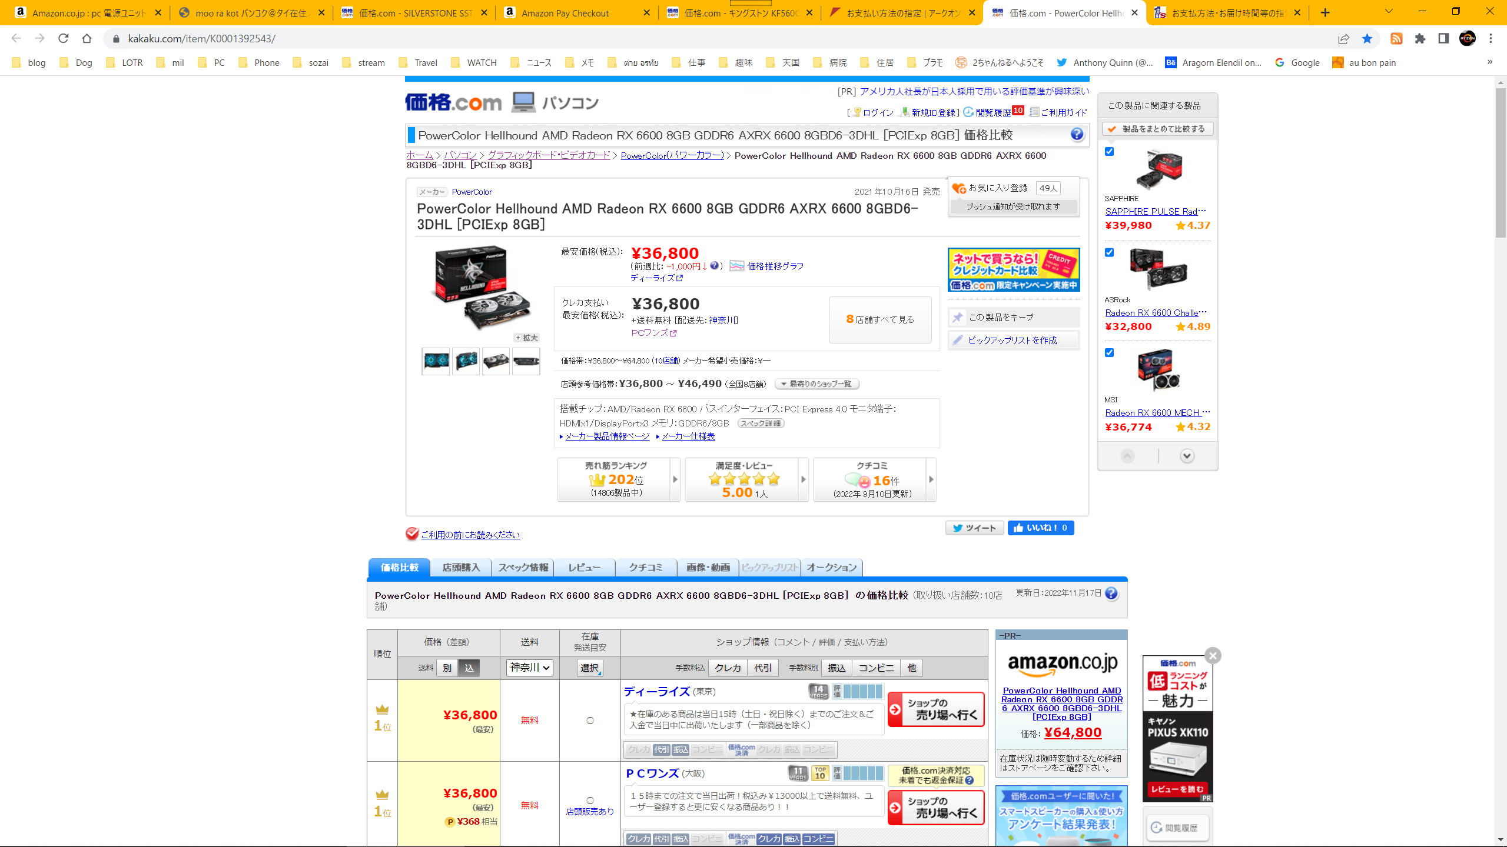Uncheck MSI Radeon RX 6600 MECH checkbox
The width and height of the screenshot is (1507, 847).
click(x=1109, y=352)
